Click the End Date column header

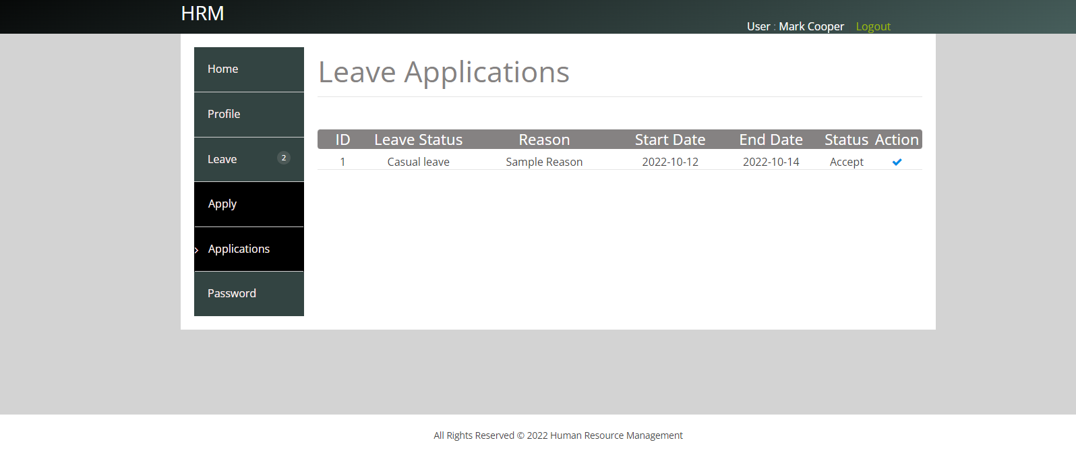click(x=771, y=140)
